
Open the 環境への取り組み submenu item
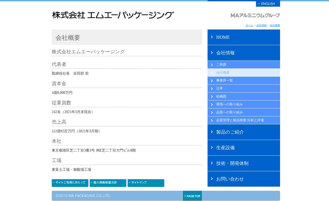(244, 104)
